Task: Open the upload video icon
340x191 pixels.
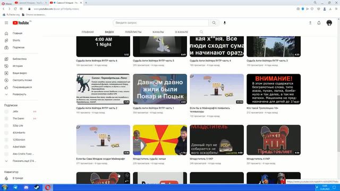Action: (x=310, y=23)
